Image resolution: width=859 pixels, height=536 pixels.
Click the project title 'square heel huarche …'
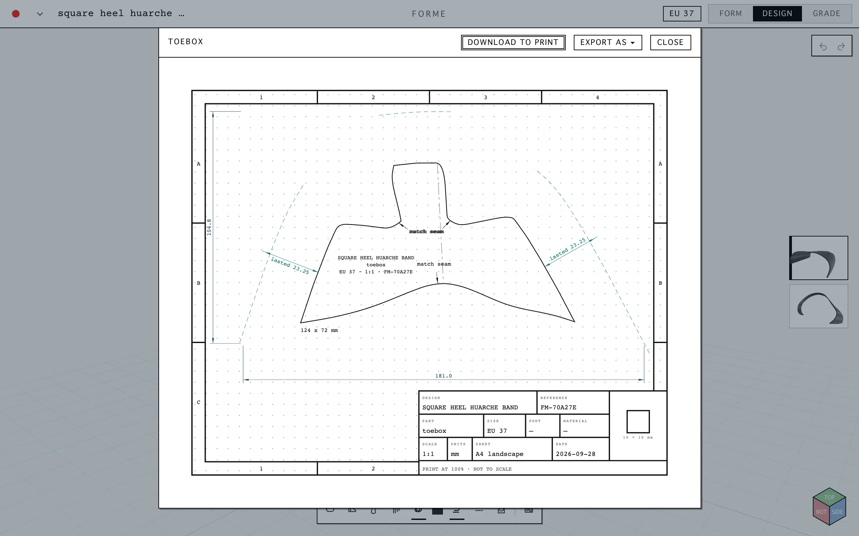121,13
